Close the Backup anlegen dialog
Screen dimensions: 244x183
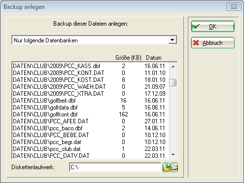point(234,7)
